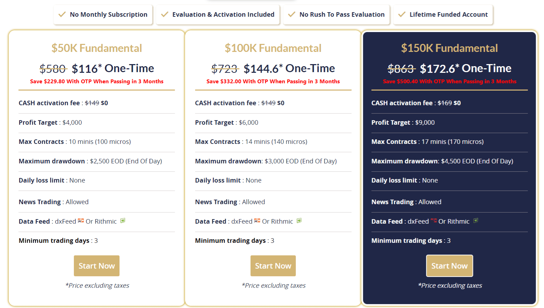Click the Save $229.80 With OTP offer text

tap(97, 82)
